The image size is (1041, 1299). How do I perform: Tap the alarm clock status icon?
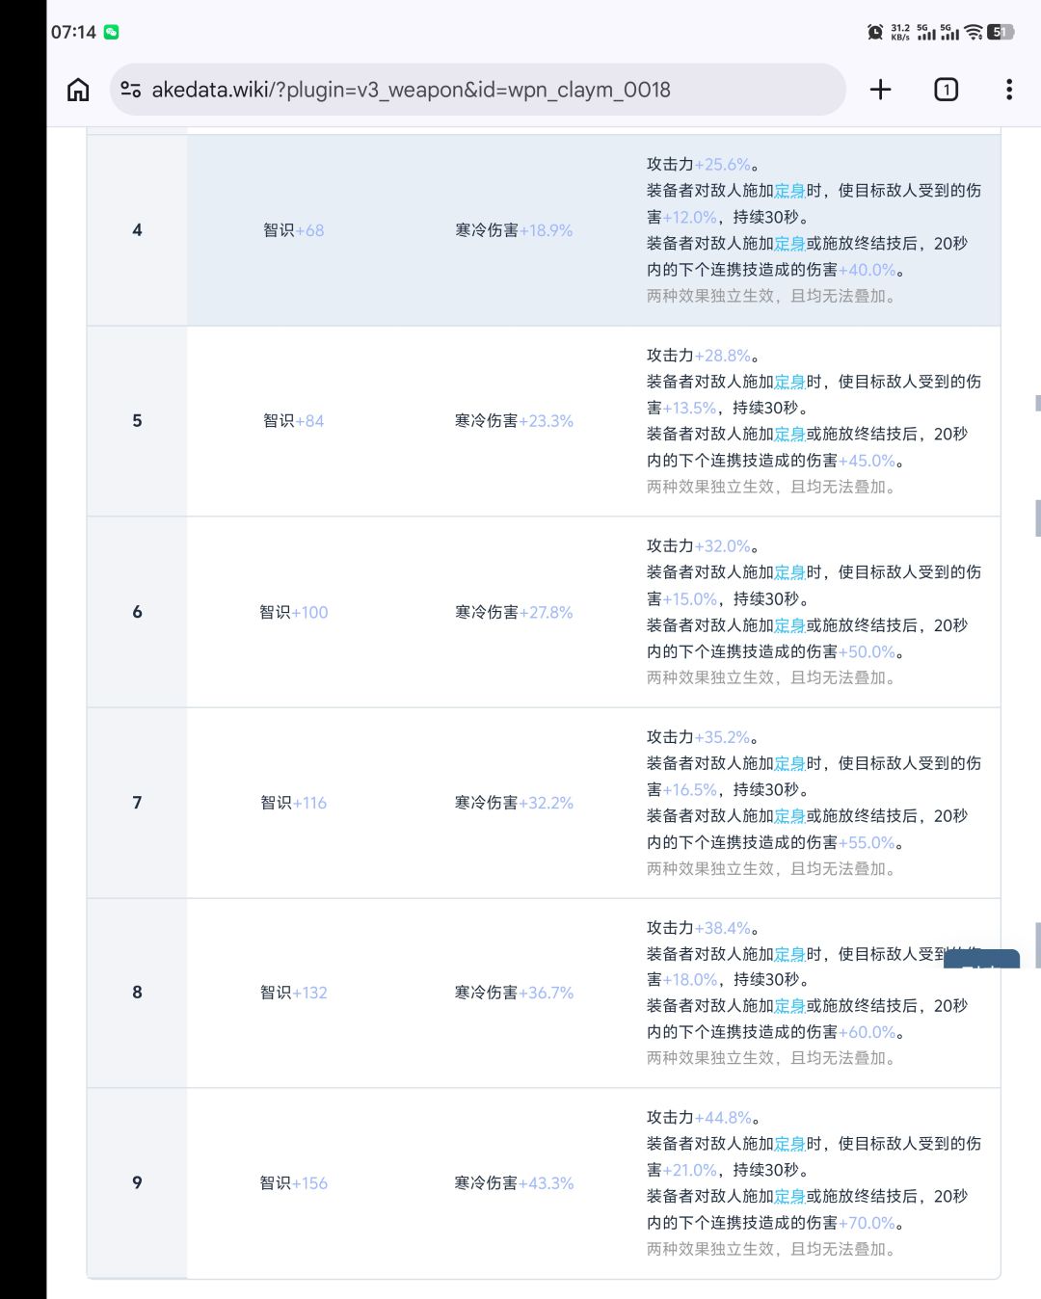[x=875, y=32]
